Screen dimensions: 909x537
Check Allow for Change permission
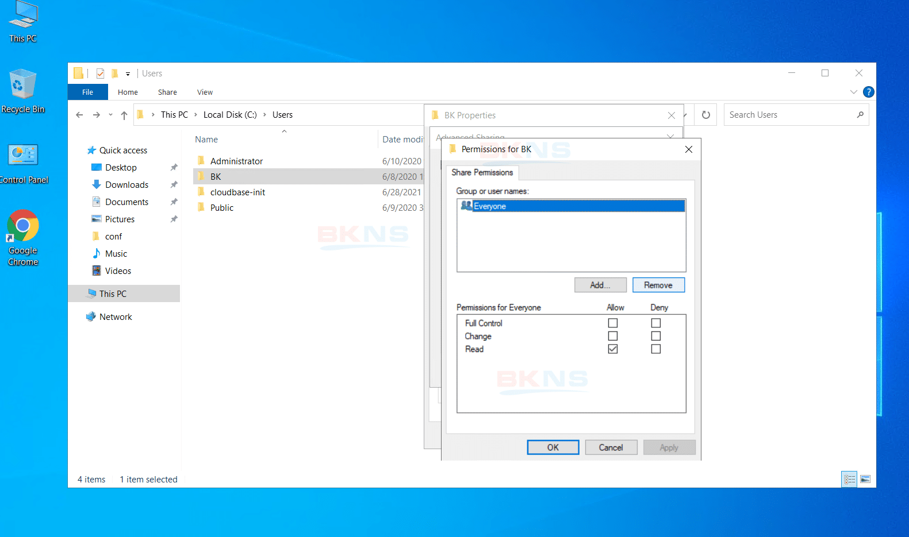pos(613,336)
